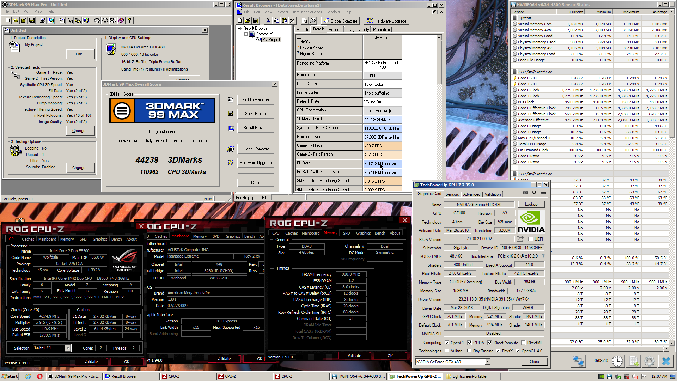This screenshot has height=381, width=677.
Task: Toggle Vulkan checkbox in GPU-Z
Action: click(x=447, y=351)
